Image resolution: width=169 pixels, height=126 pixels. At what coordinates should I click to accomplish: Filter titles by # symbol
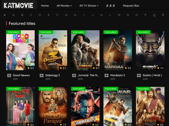tap(5, 15)
